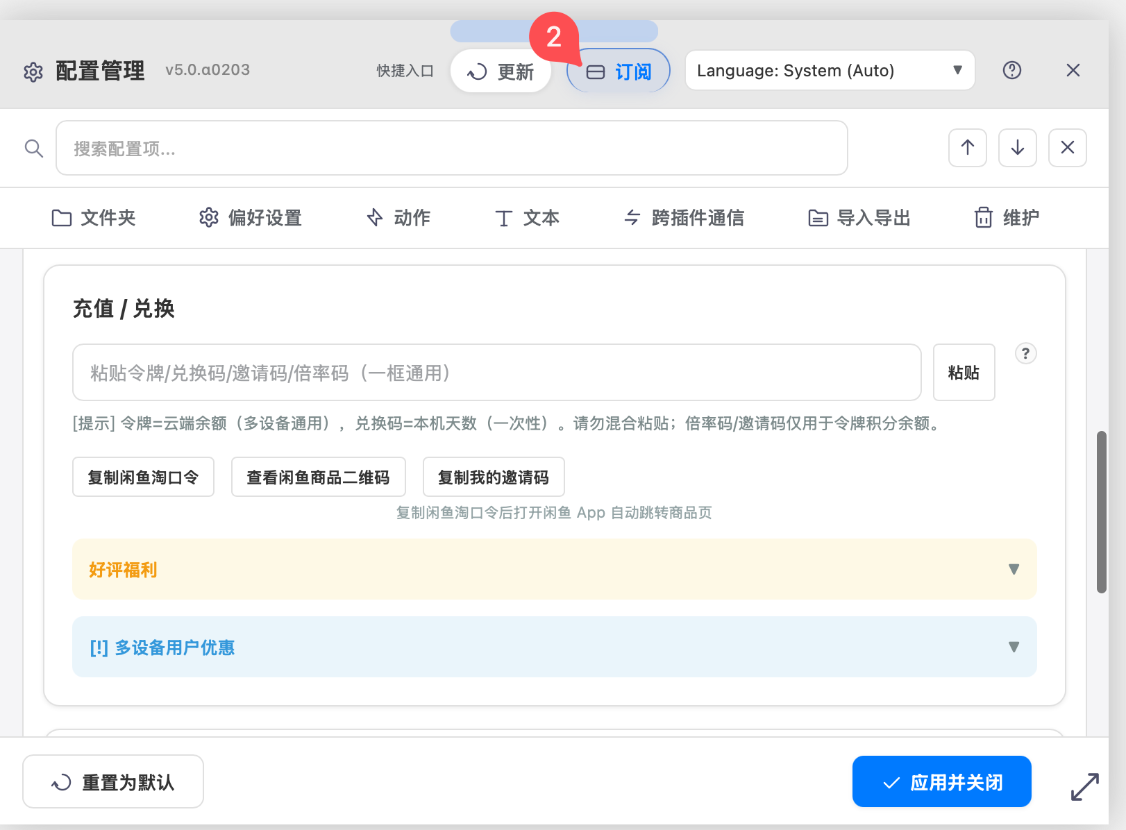
Task: Open the recharge section question mark help
Action: click(1025, 353)
